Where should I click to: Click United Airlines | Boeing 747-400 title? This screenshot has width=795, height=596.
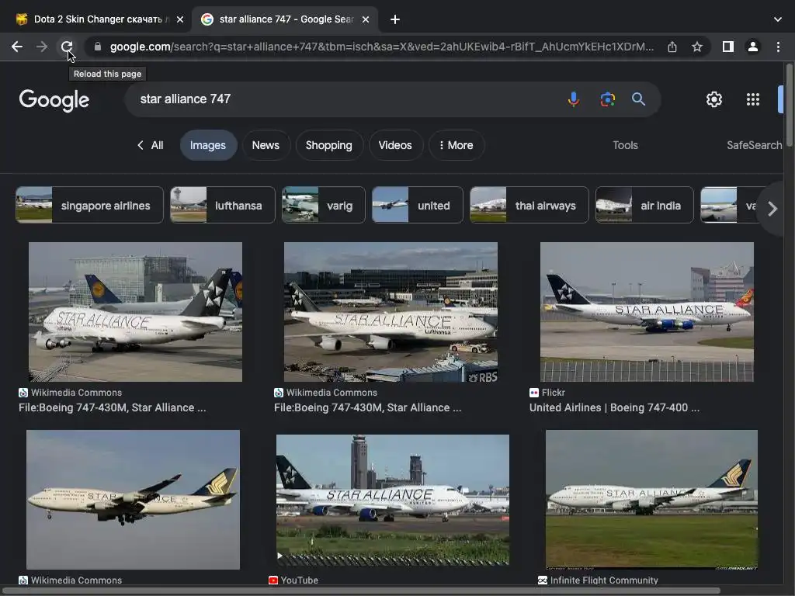click(x=615, y=407)
